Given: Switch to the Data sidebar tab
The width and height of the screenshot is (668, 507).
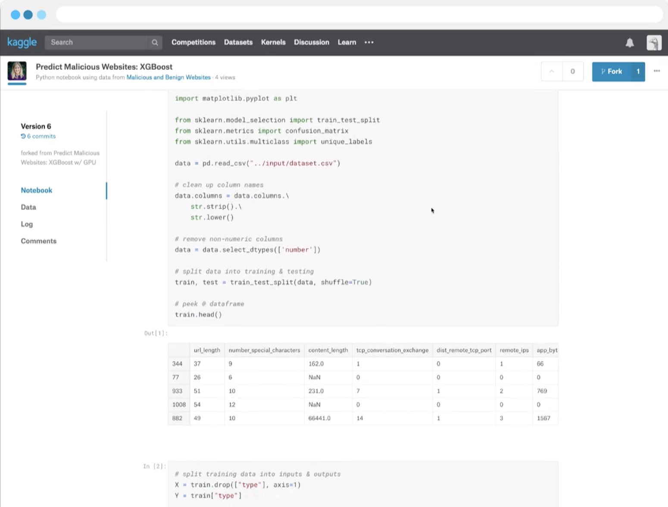Looking at the screenshot, I should tap(28, 207).
